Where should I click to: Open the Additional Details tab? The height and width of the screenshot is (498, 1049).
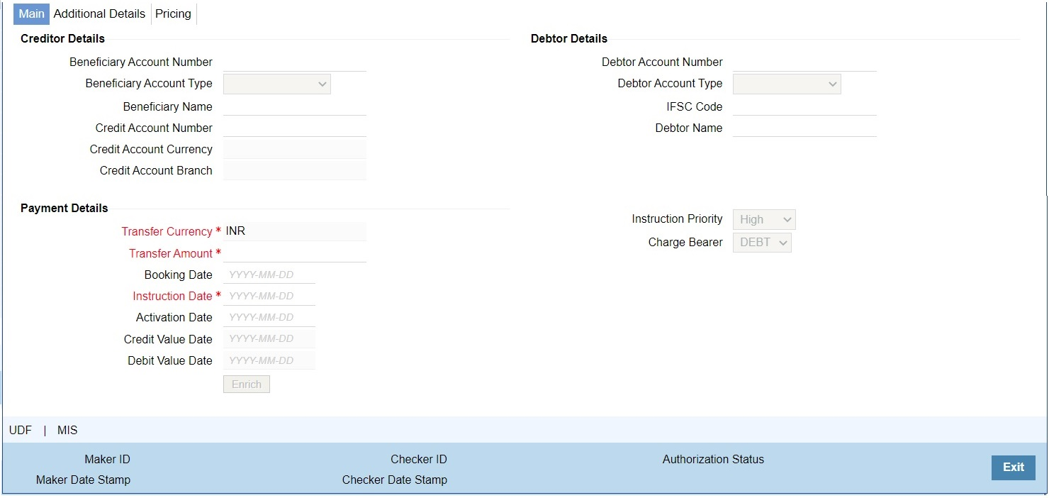pyautogui.click(x=99, y=13)
